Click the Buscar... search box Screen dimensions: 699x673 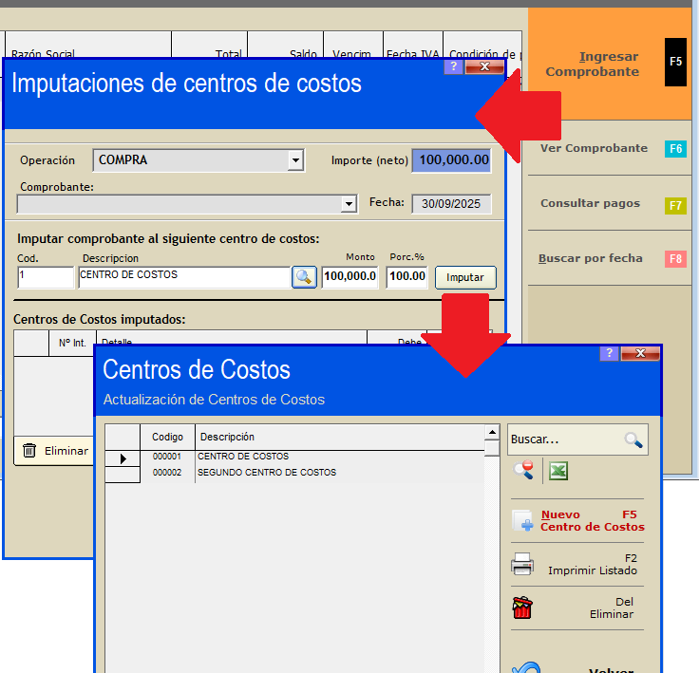pos(577,439)
